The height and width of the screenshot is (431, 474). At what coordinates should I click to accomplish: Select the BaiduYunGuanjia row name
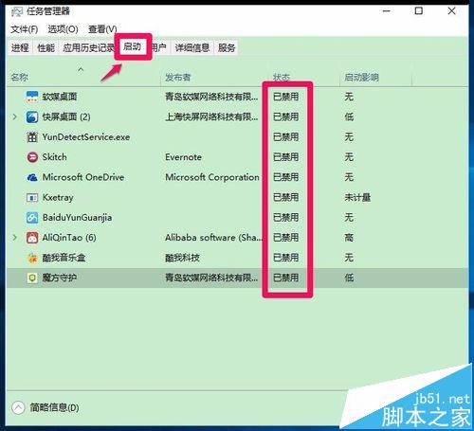[77, 218]
